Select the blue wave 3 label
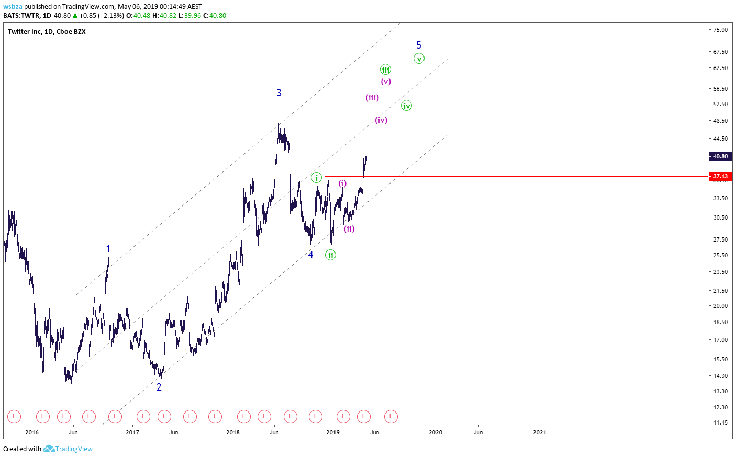The image size is (736, 458). click(x=279, y=93)
